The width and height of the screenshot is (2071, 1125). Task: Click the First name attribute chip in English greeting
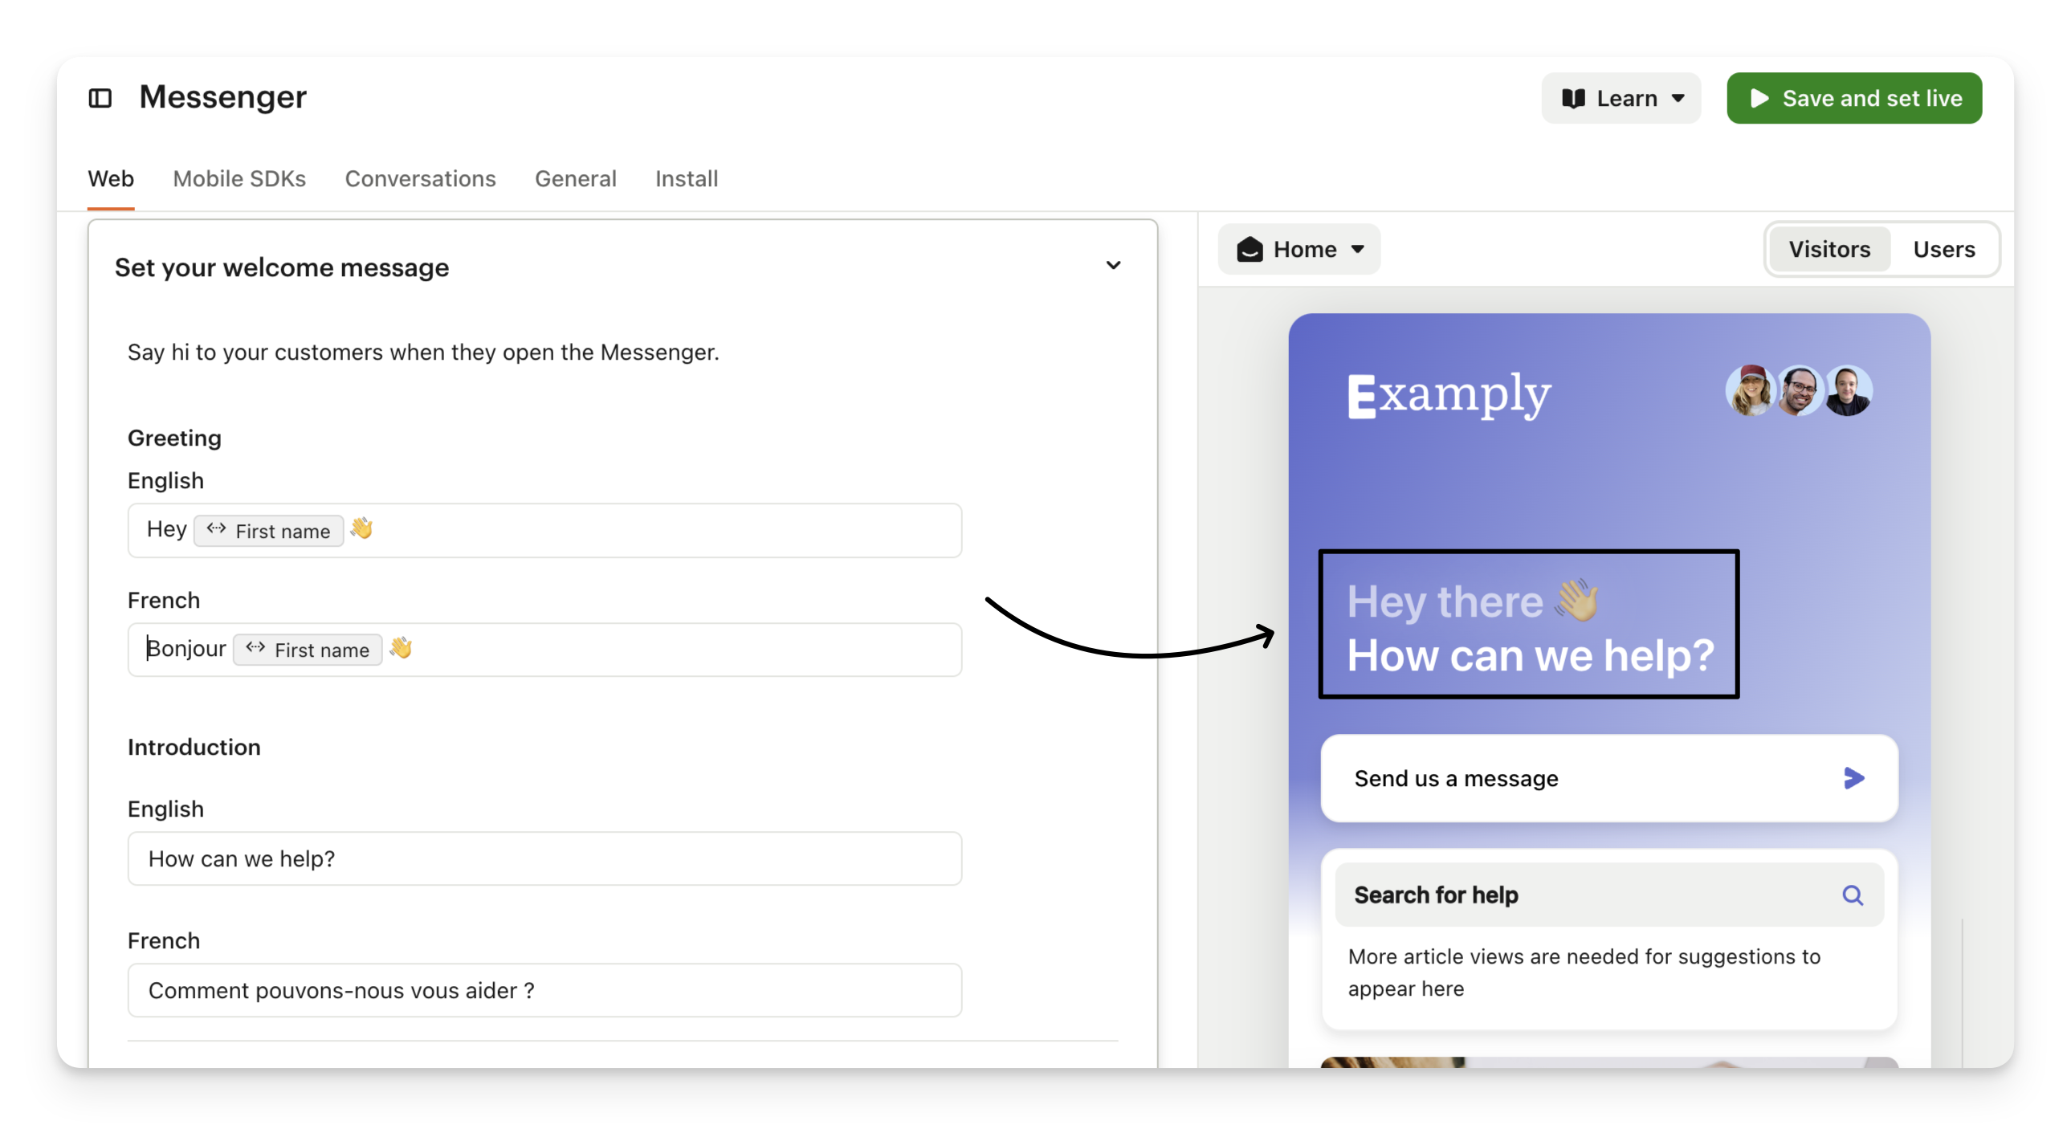tap(268, 531)
